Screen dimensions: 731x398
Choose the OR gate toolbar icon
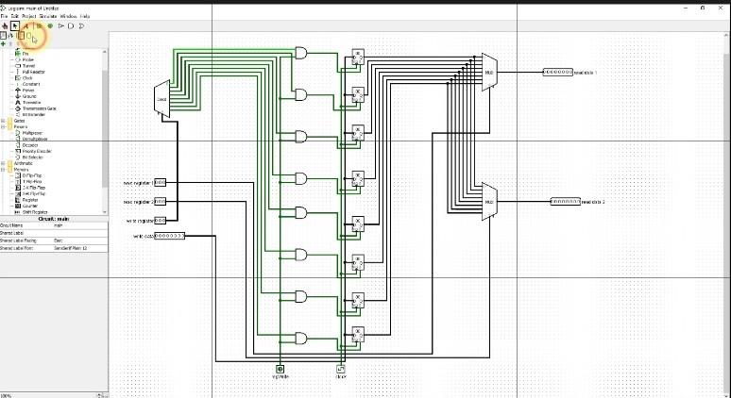pyautogui.click(x=81, y=26)
